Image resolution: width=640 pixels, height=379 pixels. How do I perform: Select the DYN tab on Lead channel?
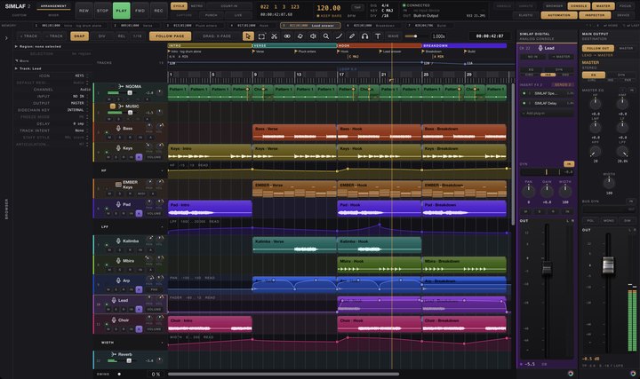pyautogui.click(x=558, y=70)
